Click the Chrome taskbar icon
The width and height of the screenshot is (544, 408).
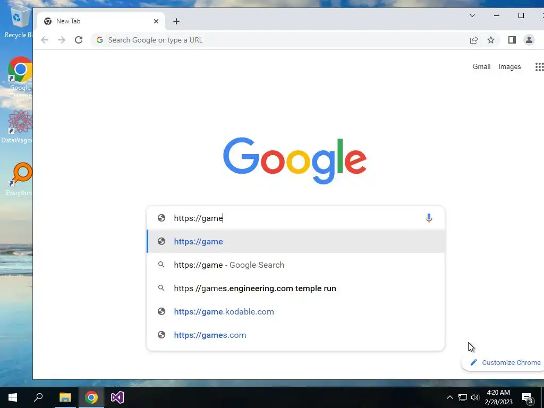[91, 397]
